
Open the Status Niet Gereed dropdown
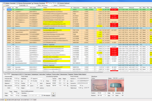52,5
